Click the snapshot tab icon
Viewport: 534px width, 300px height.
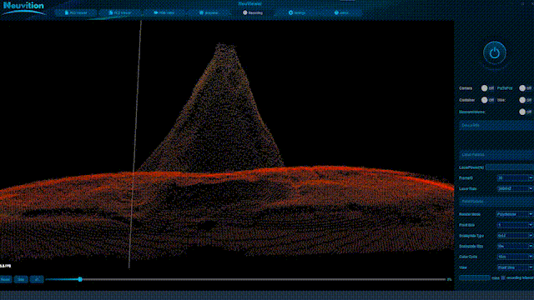point(201,12)
